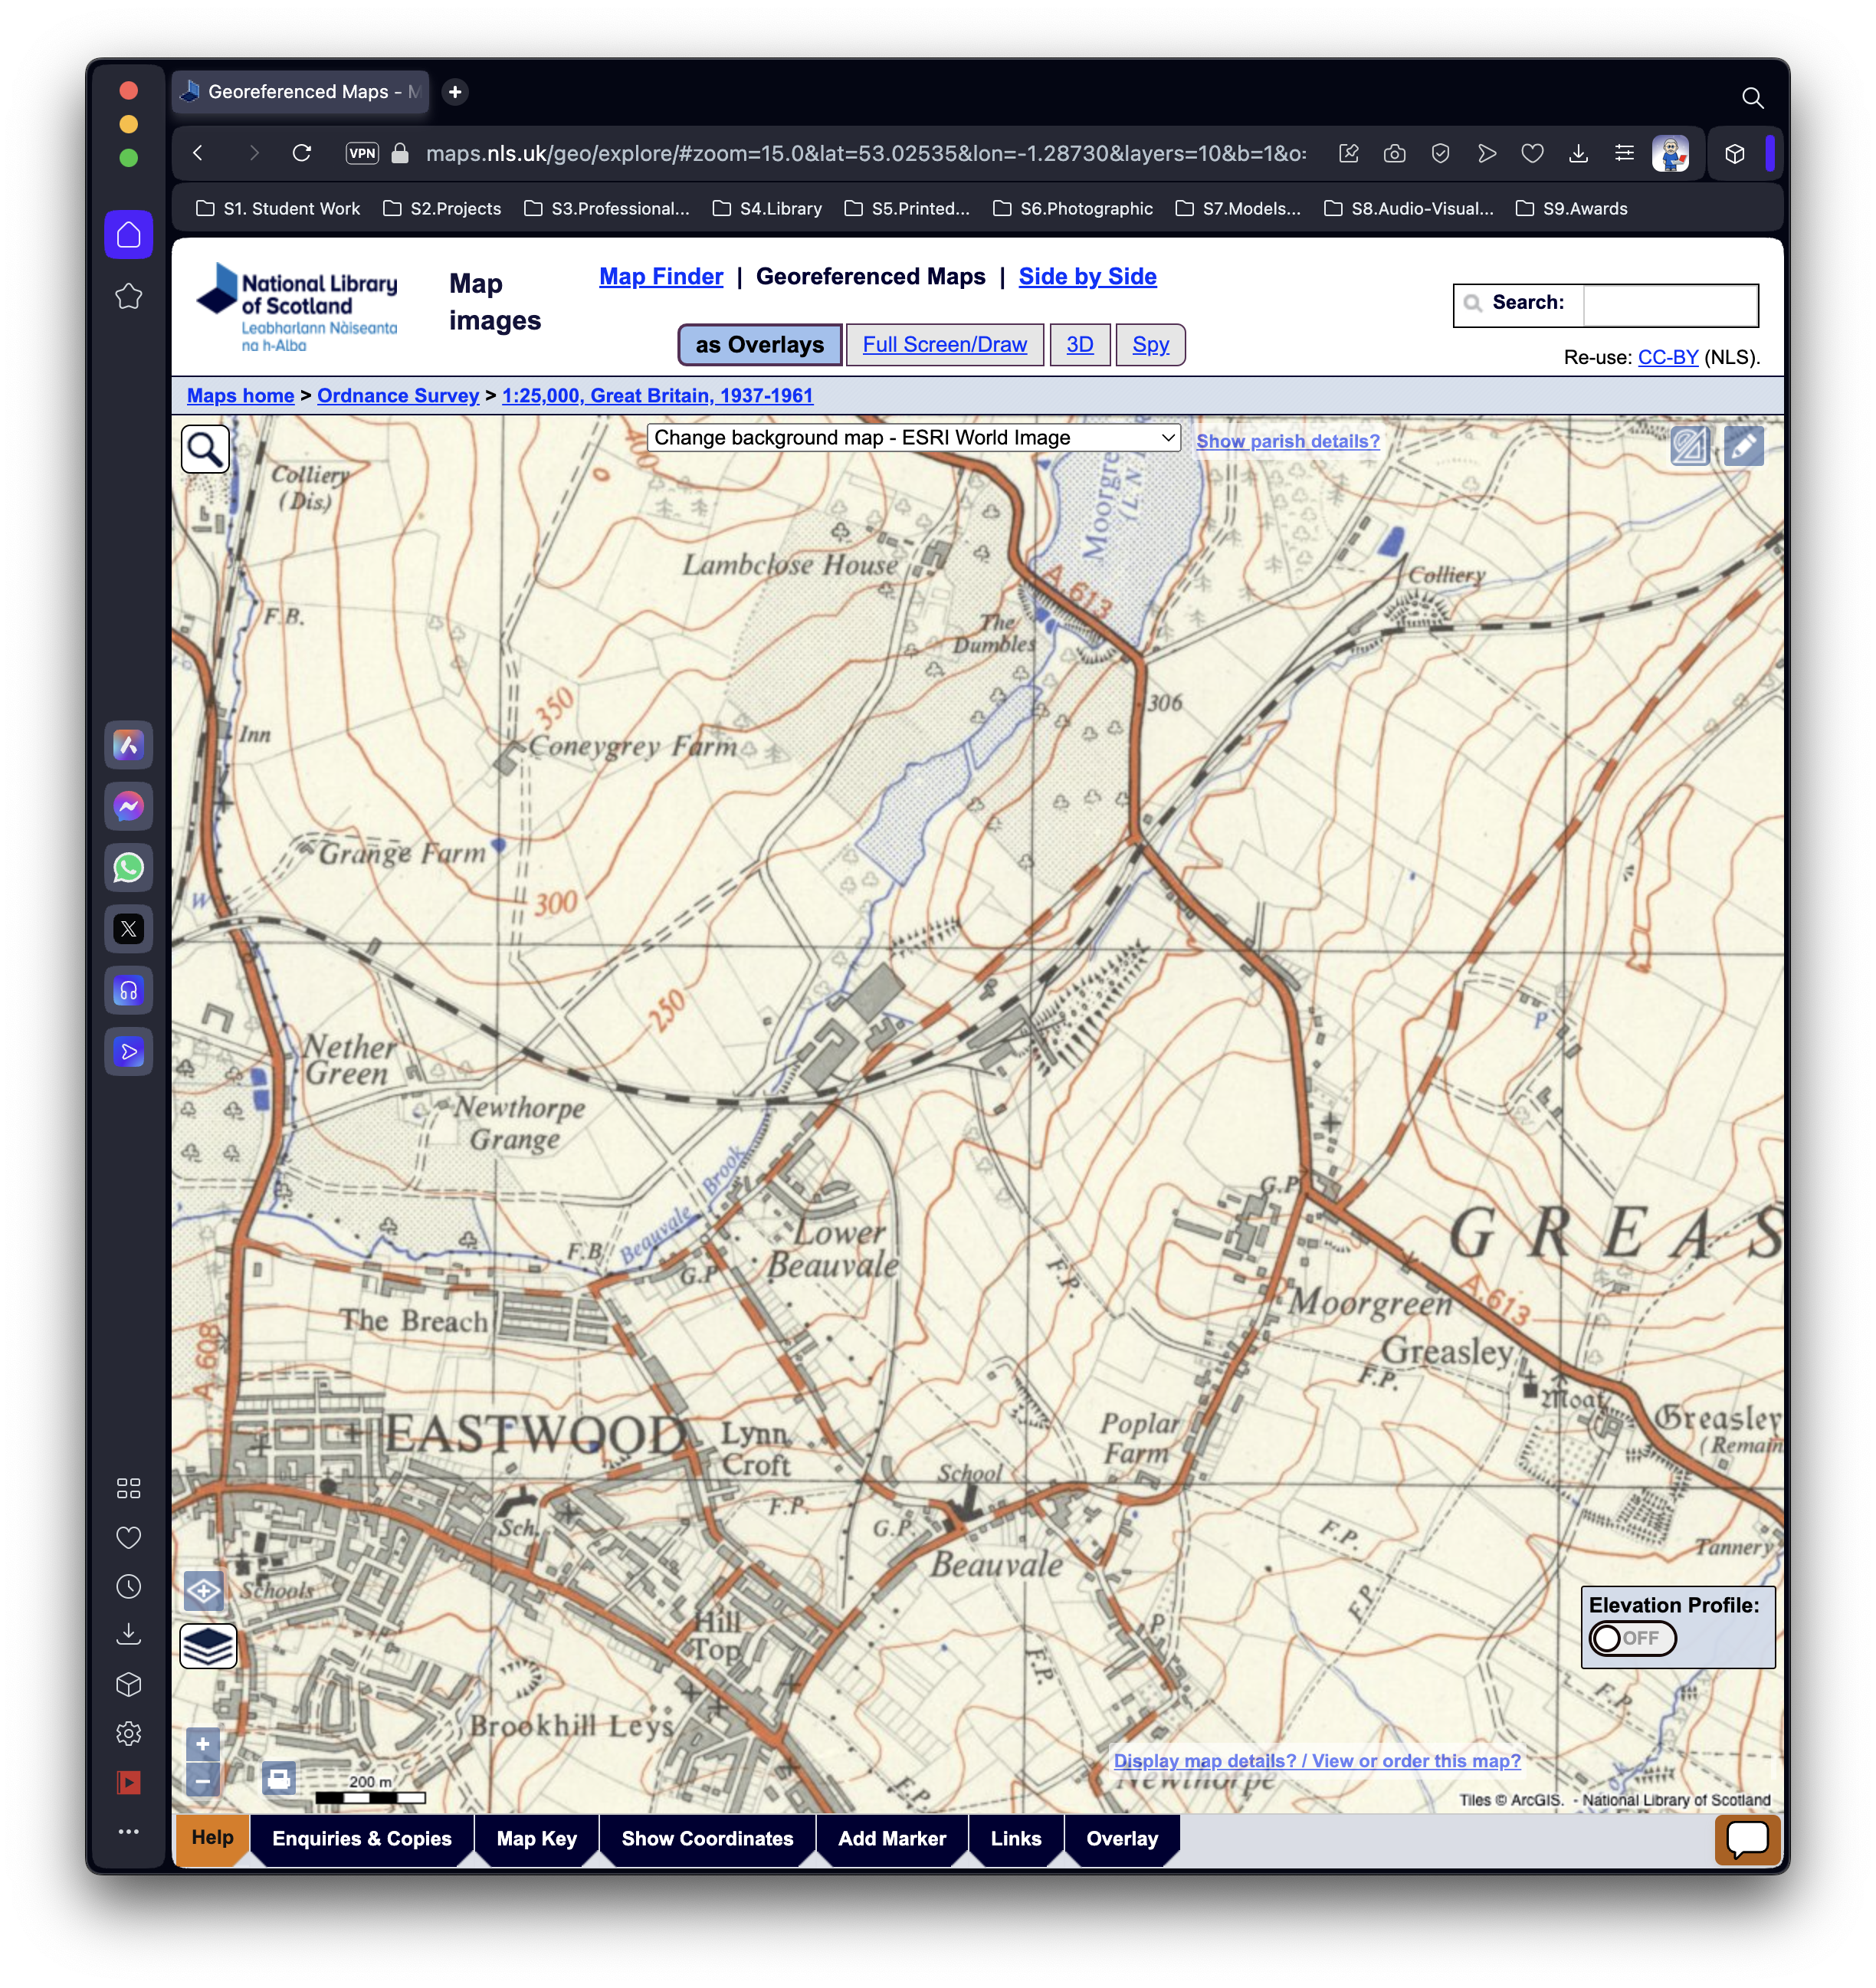Open the S4.Library bookmarks folder
This screenshot has height=1988, width=1876.
(767, 208)
